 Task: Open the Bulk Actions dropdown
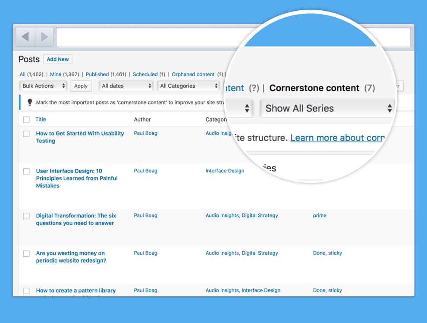tap(43, 86)
